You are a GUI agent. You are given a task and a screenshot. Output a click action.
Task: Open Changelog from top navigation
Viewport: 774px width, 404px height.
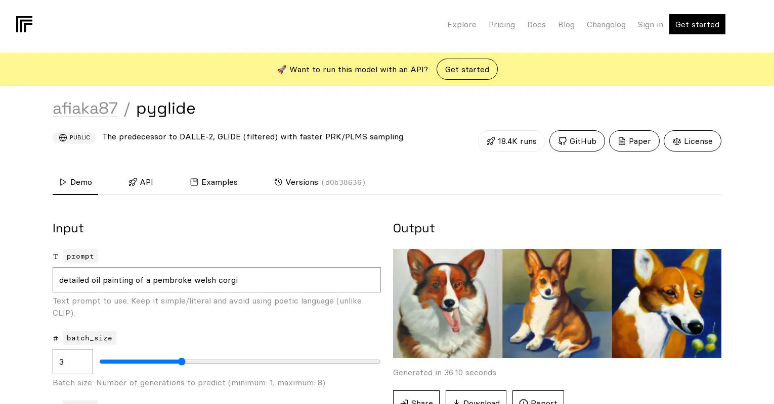[x=606, y=25]
